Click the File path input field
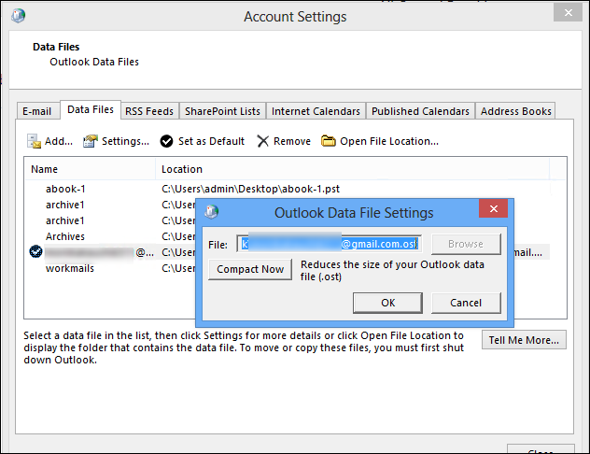 coord(330,244)
